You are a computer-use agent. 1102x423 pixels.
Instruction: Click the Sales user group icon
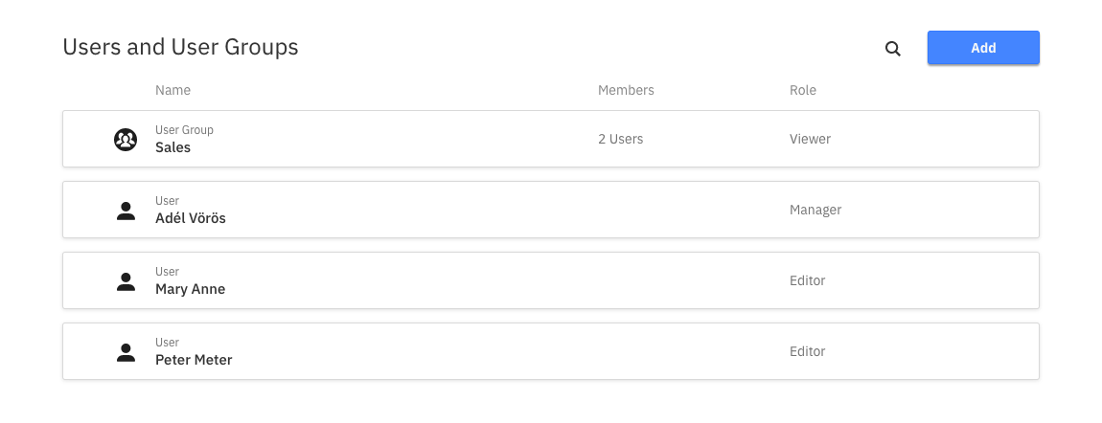(126, 140)
